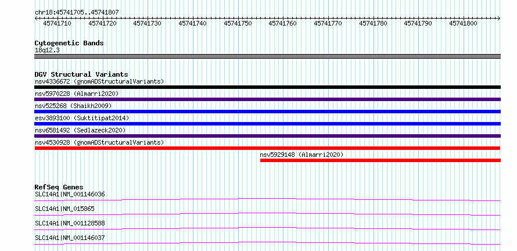Open variant label nsv5970228 (Almarri2020)
517x251 pixels.
[77, 94]
